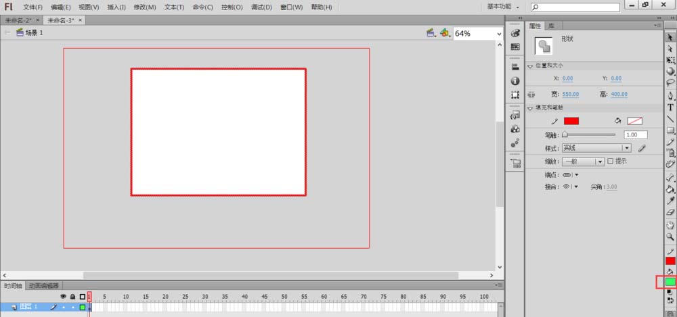This screenshot has width=677, height=317.
Task: Switch to document tab 未命名-2*
Action: pyautogui.click(x=18, y=20)
